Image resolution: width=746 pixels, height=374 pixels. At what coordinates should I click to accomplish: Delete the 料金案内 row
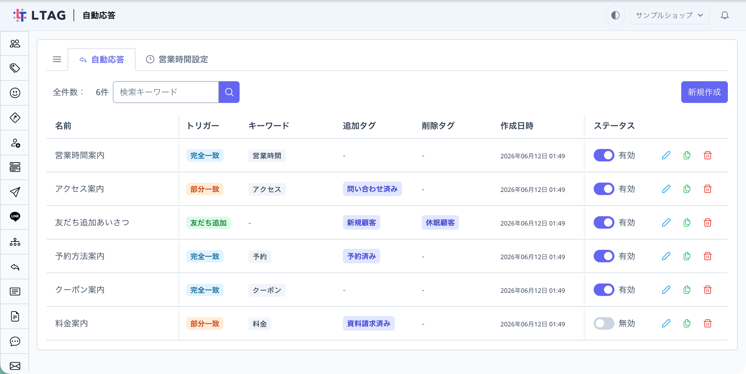pyautogui.click(x=707, y=323)
